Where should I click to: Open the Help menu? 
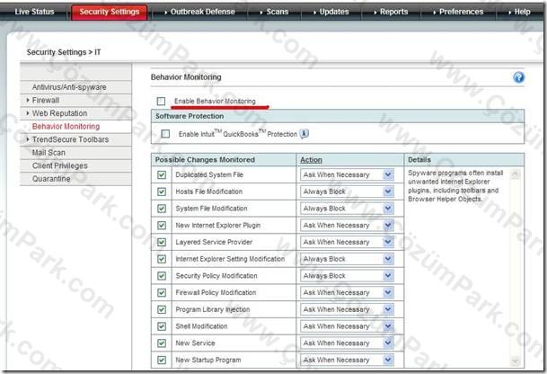519,12
